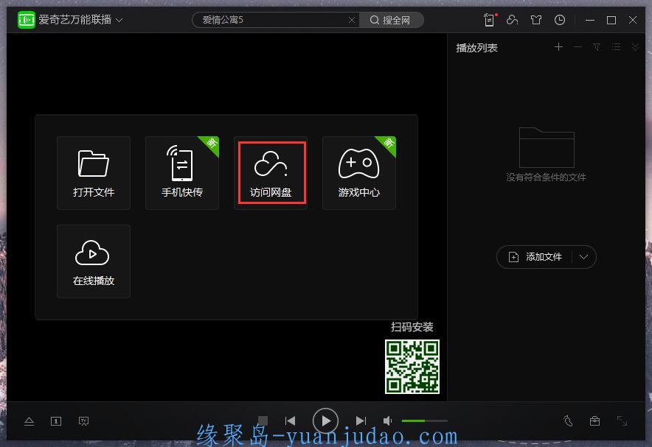
Task: Click the eject-style open icon in the bottom bar
Action: (29, 421)
